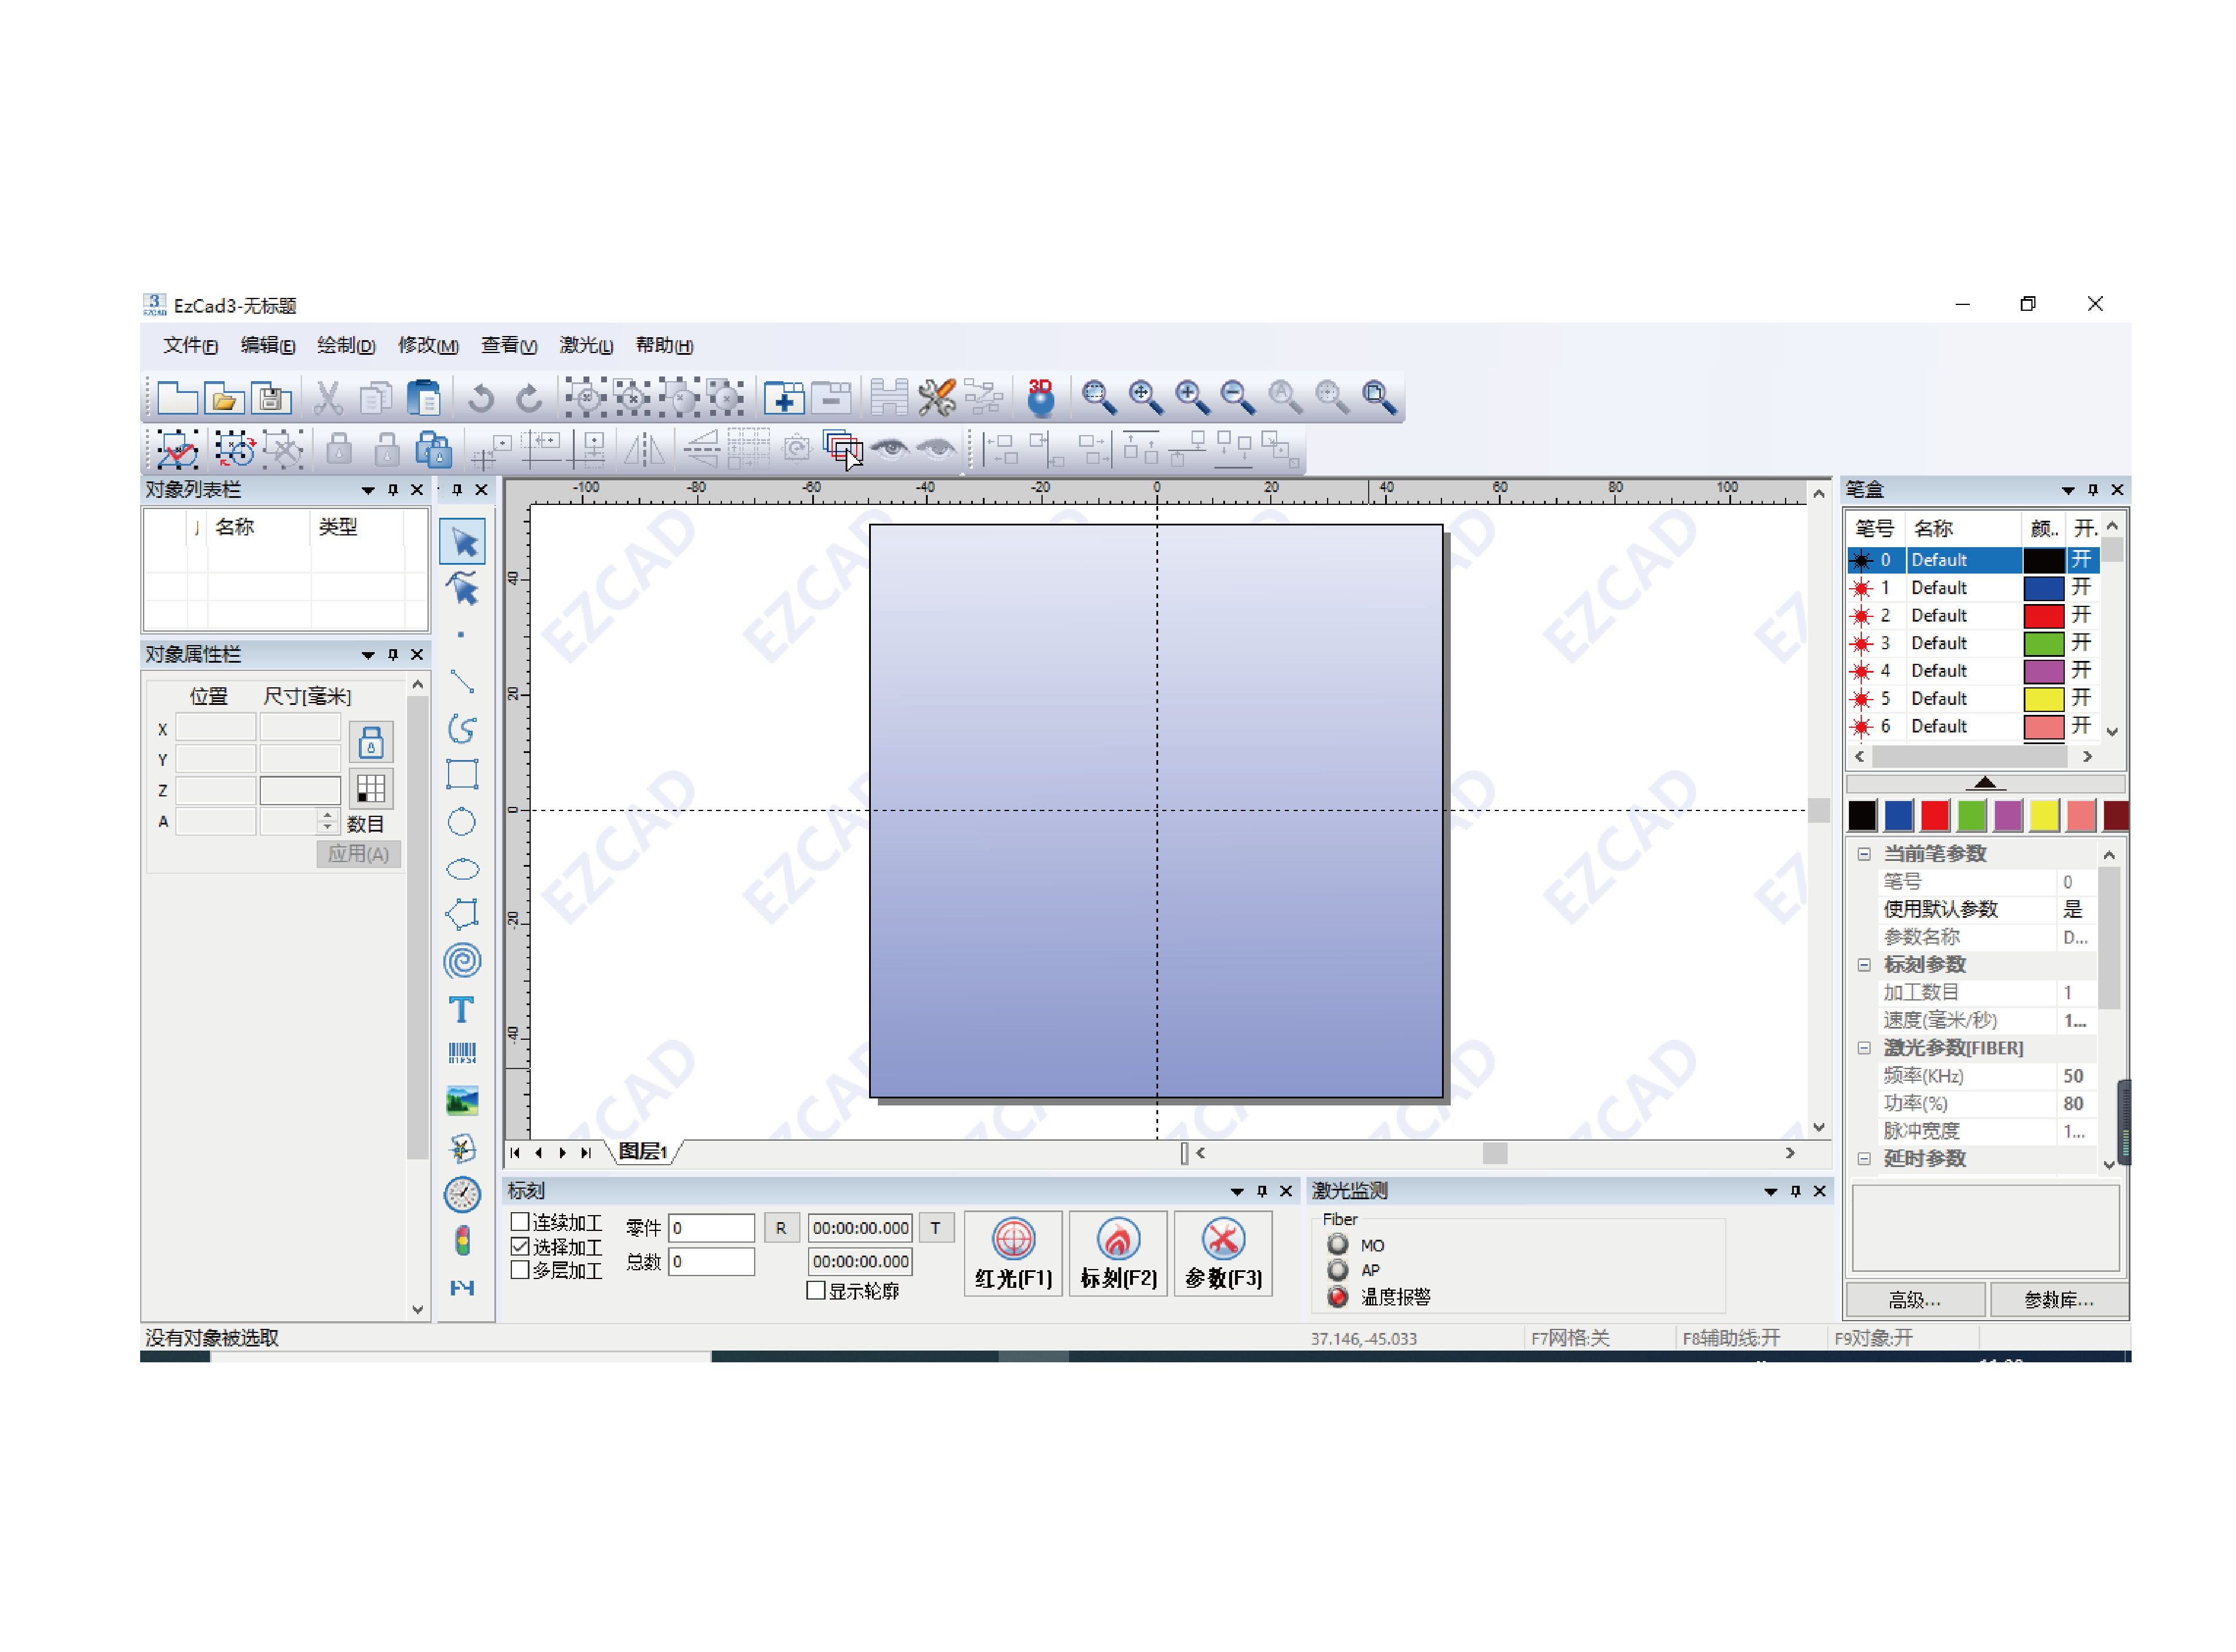Tick the 显示轮廓 checkbox
The width and height of the screenshot is (2236, 1652).
[x=816, y=1291]
